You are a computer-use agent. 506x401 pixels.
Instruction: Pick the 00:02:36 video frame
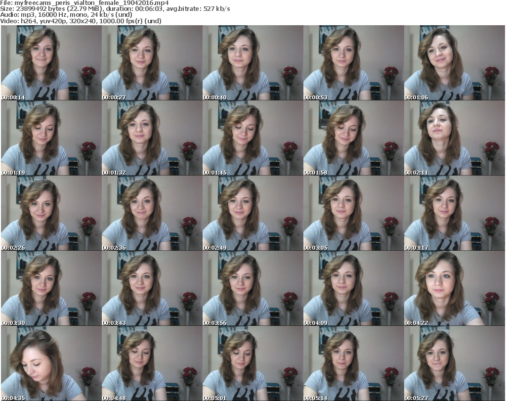[x=152, y=213]
